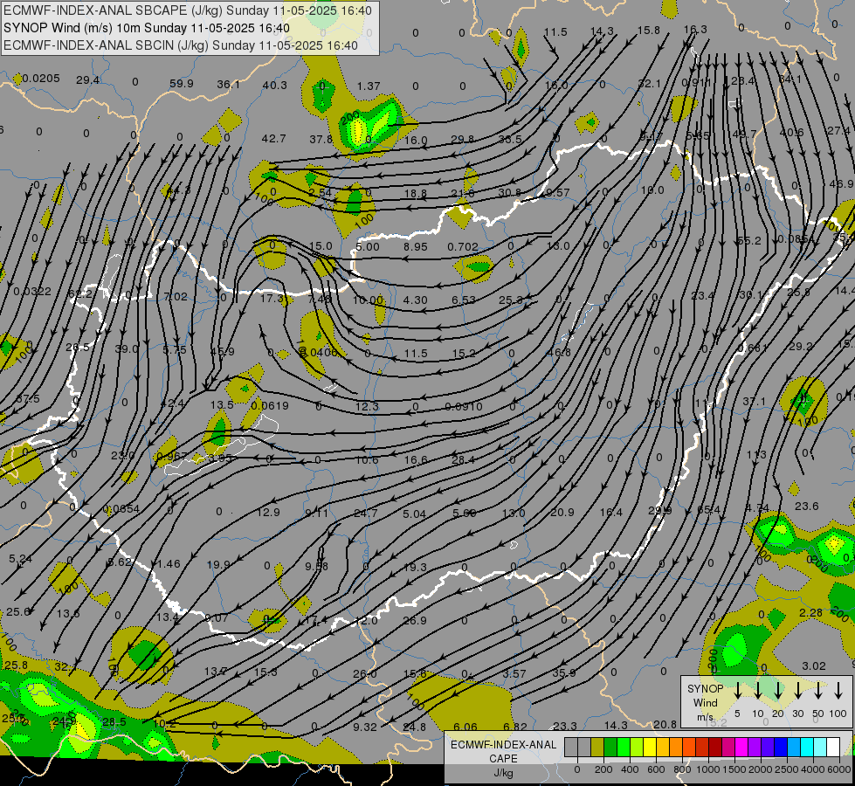Click the 6.82 value on the map
The image size is (855, 786).
tap(515, 727)
